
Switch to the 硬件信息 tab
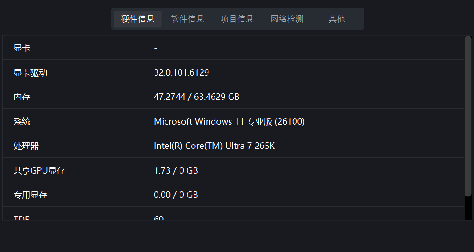click(x=137, y=19)
